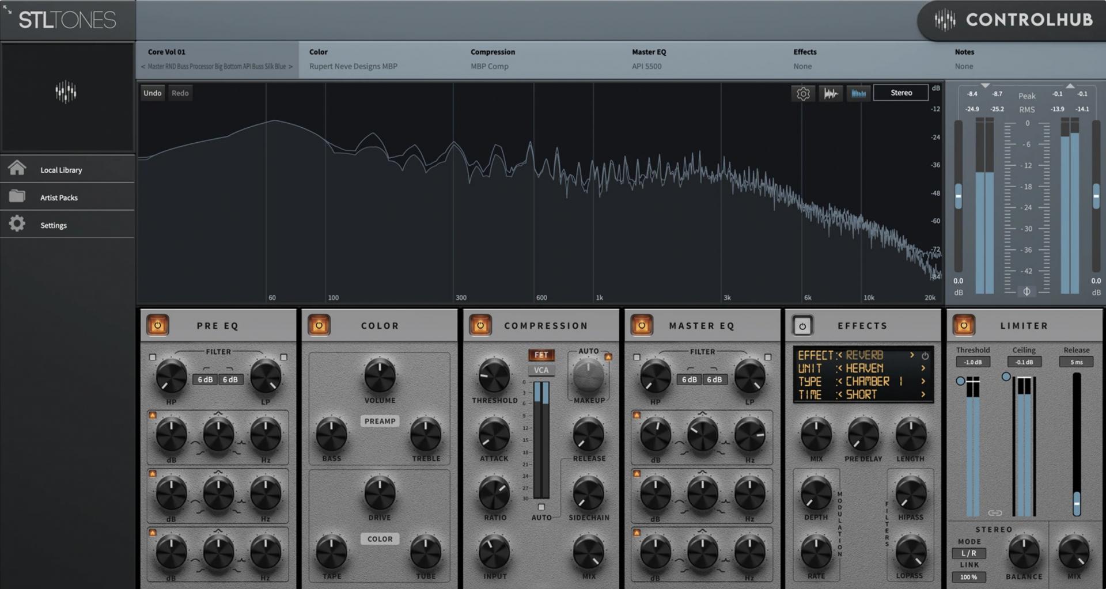The image size is (1106, 589).
Task: Open Stereo channel mode dropdown
Action: pos(901,93)
